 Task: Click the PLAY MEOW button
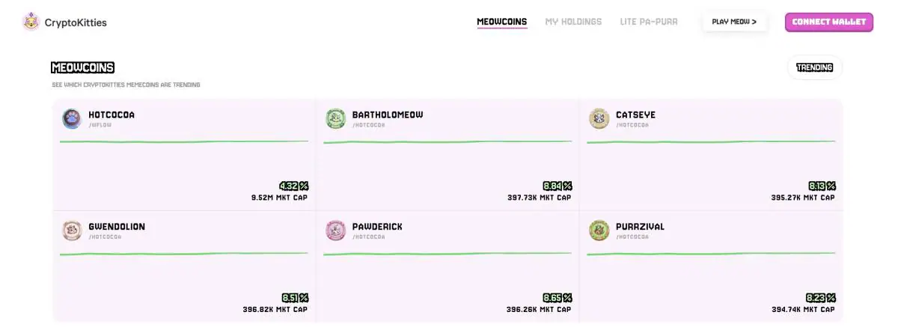[x=734, y=22]
